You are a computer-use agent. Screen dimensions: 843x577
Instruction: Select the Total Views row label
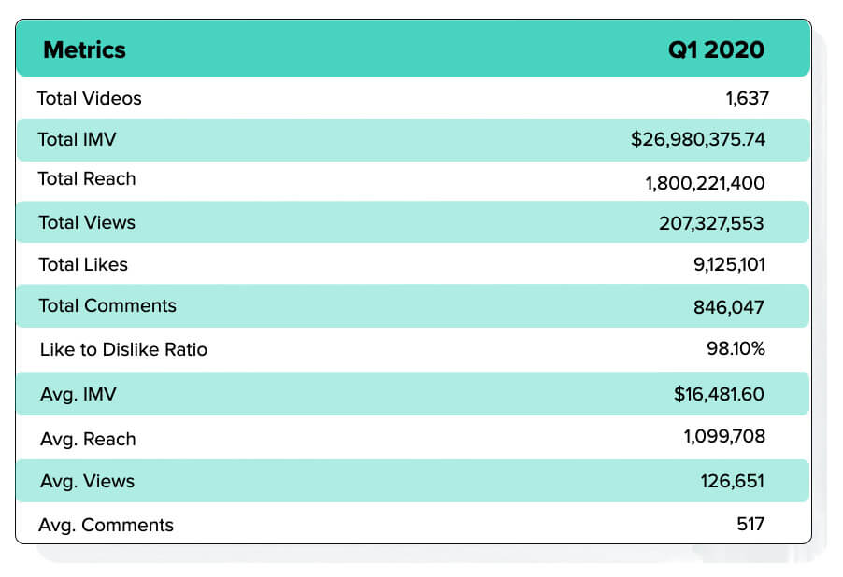[x=87, y=222]
